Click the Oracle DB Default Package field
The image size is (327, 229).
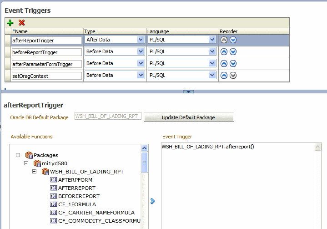(x=108, y=116)
